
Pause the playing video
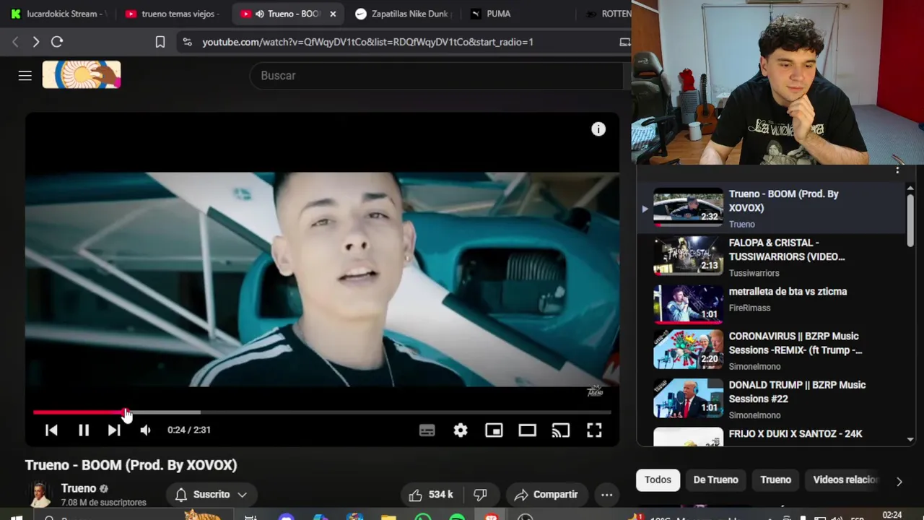[84, 430]
